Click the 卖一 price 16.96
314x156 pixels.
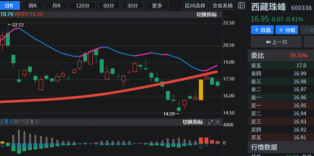click(x=299, y=98)
